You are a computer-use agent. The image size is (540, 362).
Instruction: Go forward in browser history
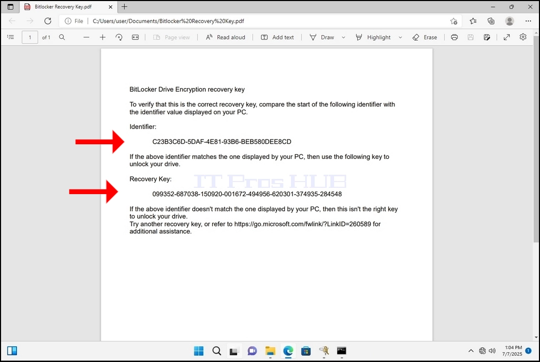click(x=30, y=21)
